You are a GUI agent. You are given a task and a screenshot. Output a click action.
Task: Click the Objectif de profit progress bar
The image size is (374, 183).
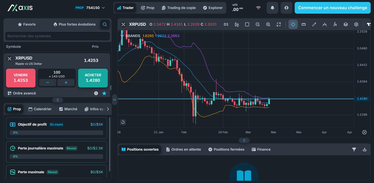[x=56, y=132]
